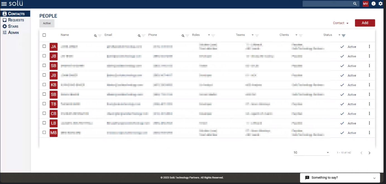The height and width of the screenshot is (184, 386).
Task: Click the search magnifier in the top bar
Action: [x=355, y=4]
